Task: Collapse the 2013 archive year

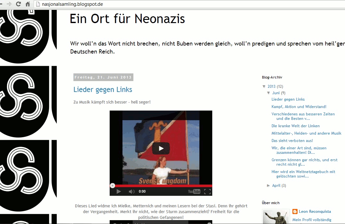Action: [264, 87]
